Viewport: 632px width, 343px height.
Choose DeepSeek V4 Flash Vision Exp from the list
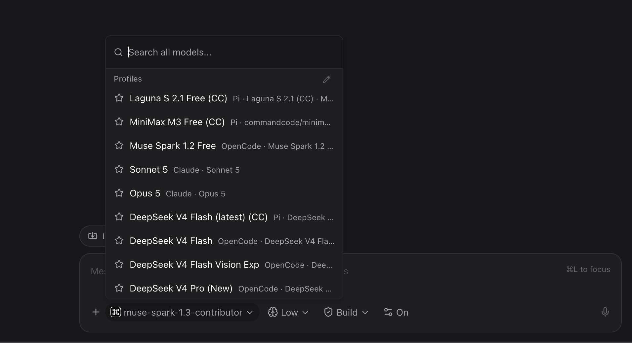click(x=224, y=265)
